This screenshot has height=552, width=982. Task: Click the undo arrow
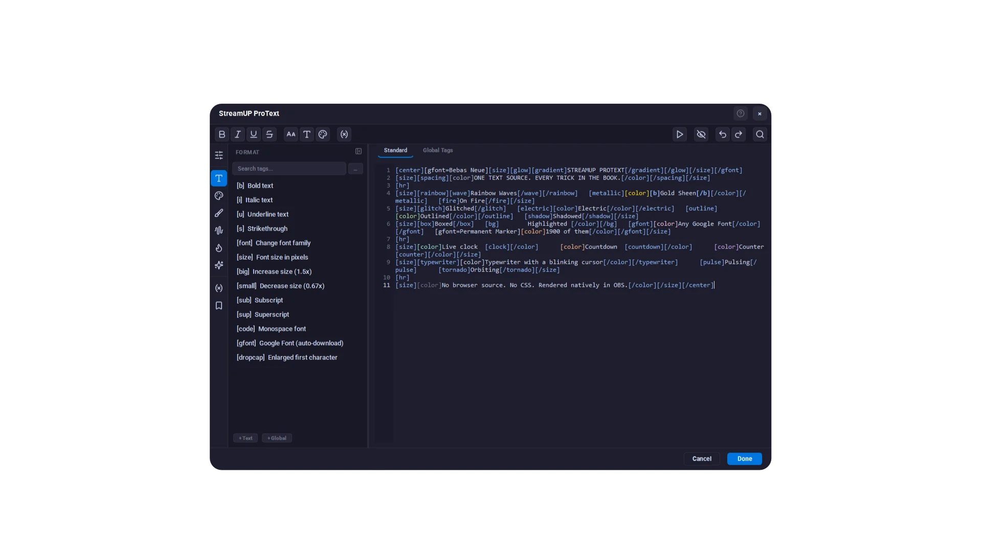(723, 134)
